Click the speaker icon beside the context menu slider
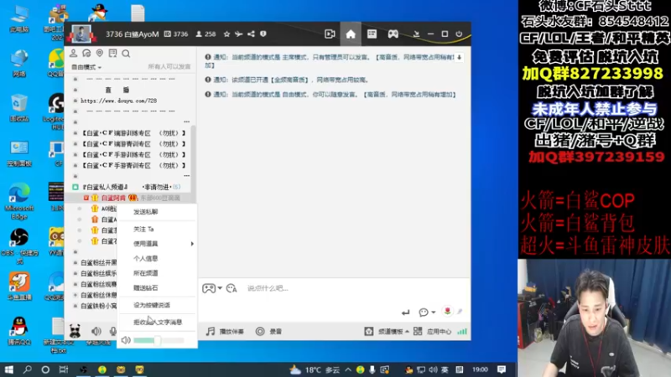 126,340
